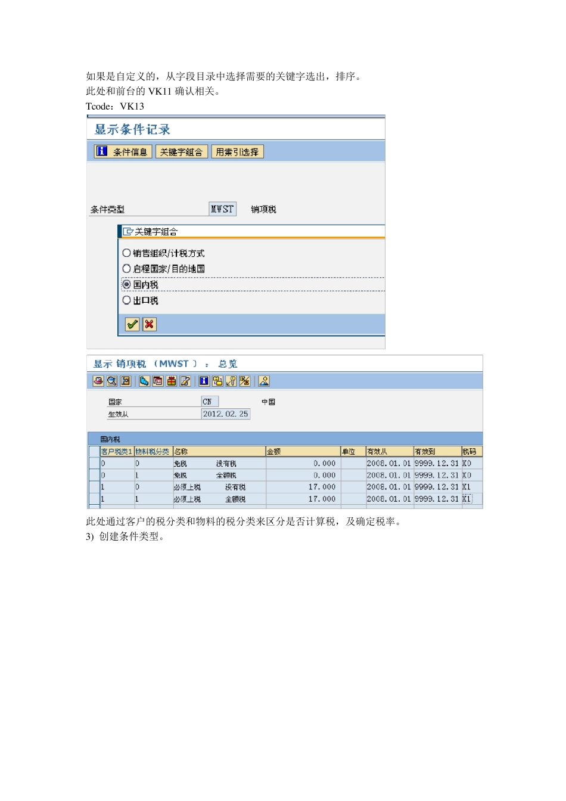
Task: Click the 用索引选择 button
Action: (237, 152)
